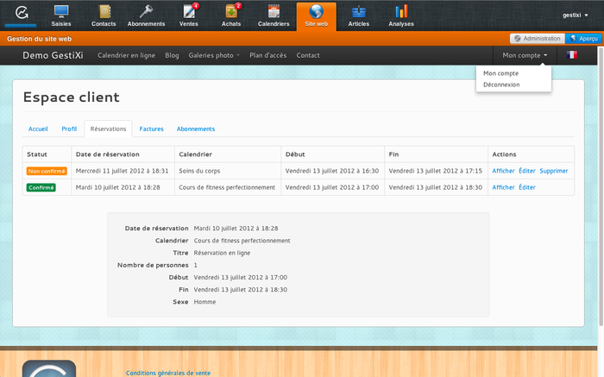Click the French flag language icon
The height and width of the screenshot is (377, 604).
(x=571, y=55)
